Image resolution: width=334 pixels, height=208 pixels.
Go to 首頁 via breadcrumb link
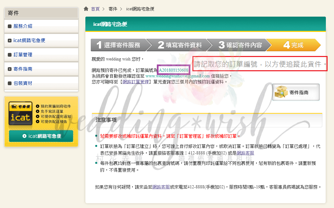pyautogui.click(x=95, y=8)
